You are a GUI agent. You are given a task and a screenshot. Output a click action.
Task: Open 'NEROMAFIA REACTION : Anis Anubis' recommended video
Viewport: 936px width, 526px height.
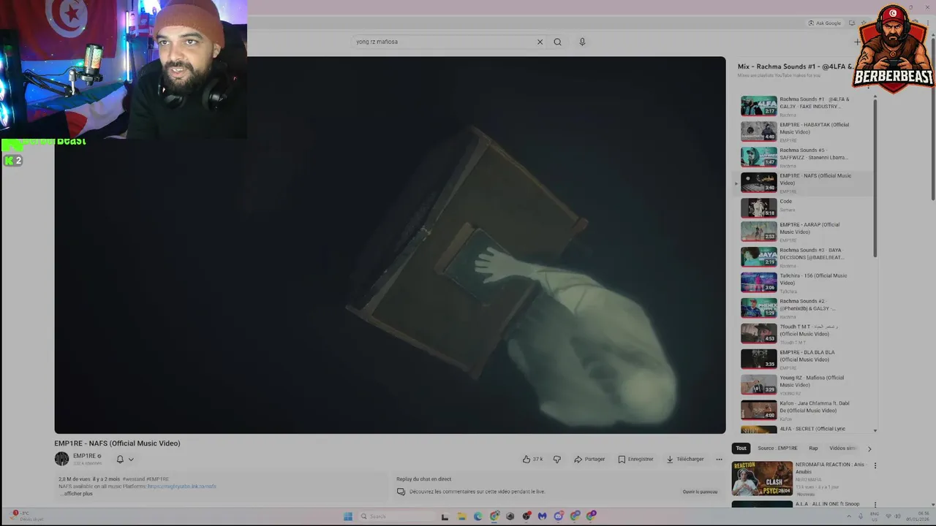[x=801, y=479]
